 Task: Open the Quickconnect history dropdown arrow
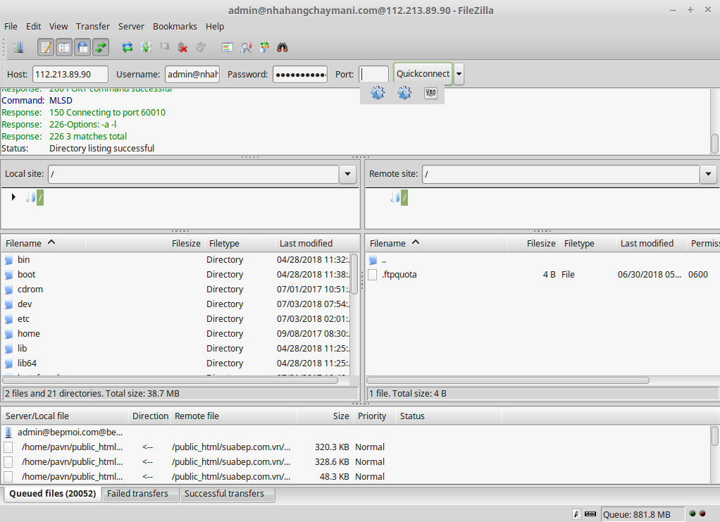[x=459, y=74]
